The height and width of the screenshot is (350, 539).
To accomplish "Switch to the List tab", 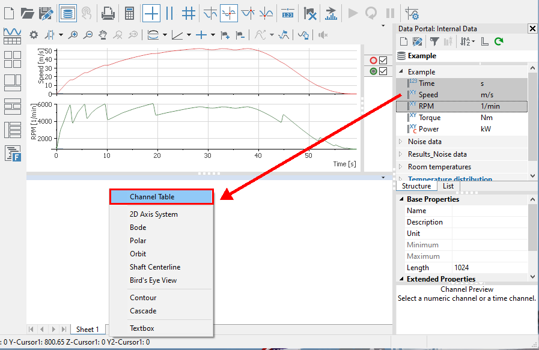I will click(448, 186).
